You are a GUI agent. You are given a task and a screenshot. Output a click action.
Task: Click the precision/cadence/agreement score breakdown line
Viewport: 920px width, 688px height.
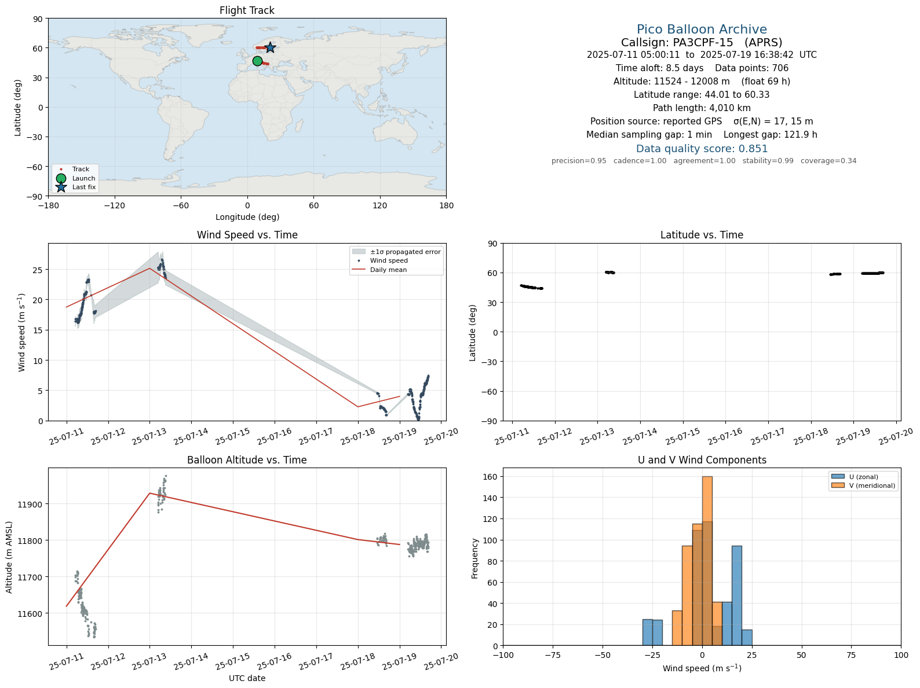pyautogui.click(x=704, y=161)
